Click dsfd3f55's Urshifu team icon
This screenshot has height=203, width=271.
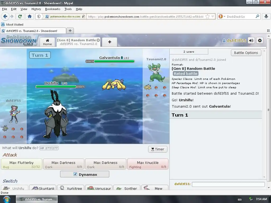pyautogui.click(x=5, y=128)
